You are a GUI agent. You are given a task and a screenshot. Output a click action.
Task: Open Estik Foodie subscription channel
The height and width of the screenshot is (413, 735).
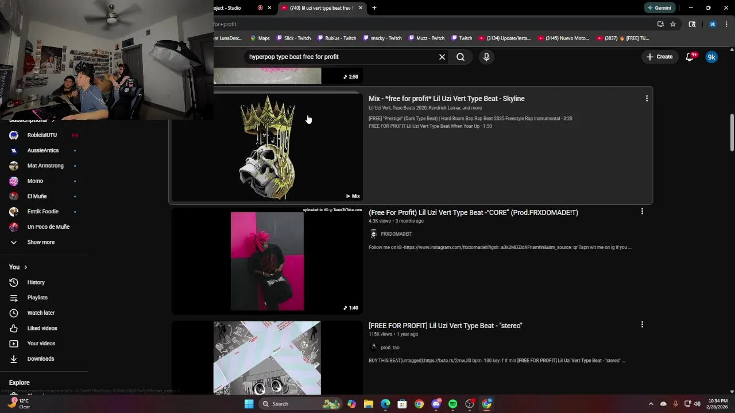44,212
